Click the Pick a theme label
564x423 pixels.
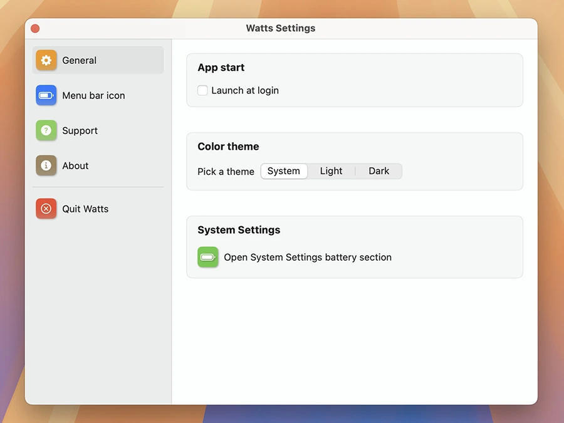tap(226, 172)
